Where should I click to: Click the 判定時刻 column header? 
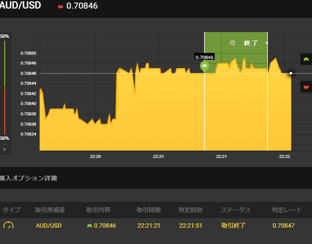click(190, 210)
